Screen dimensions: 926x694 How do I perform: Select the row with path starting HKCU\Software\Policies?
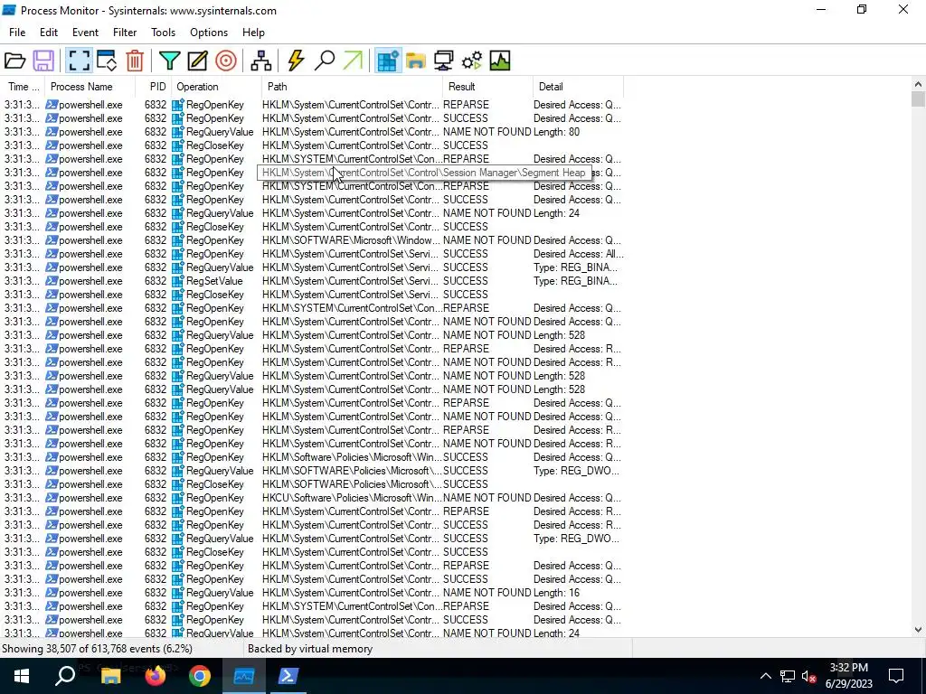coord(313,498)
